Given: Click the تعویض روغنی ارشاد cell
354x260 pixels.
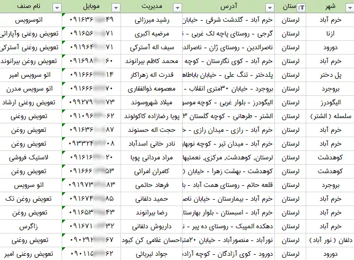Looking at the screenshot, I should click(31, 103).
